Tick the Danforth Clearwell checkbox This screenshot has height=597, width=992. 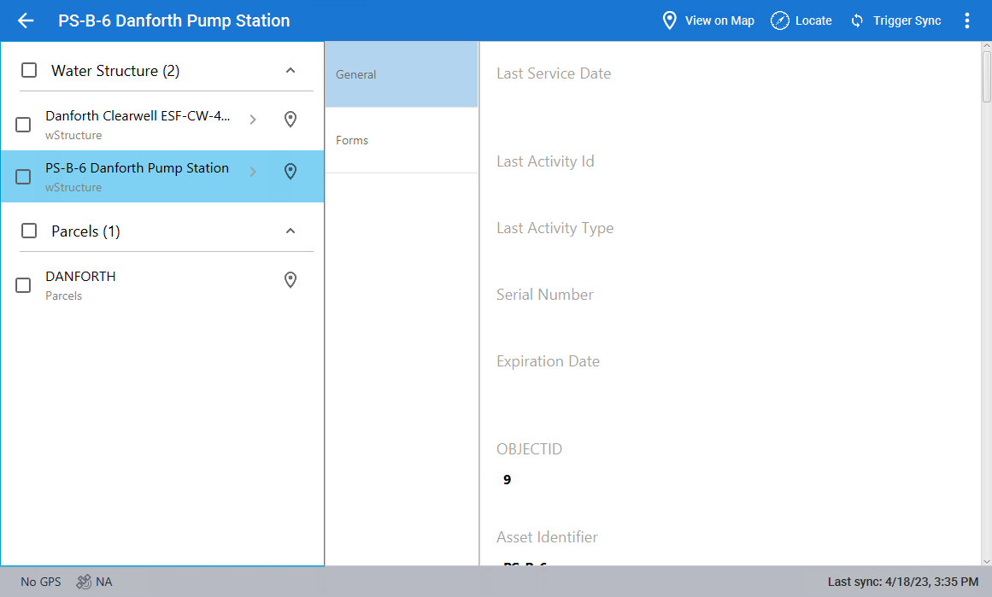(x=24, y=125)
